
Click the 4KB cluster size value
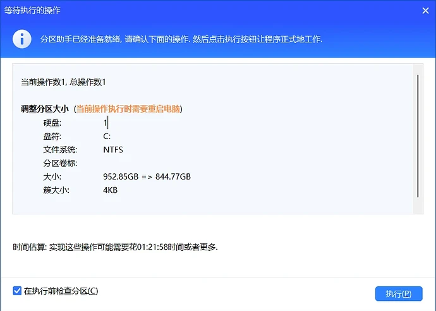[110, 190]
